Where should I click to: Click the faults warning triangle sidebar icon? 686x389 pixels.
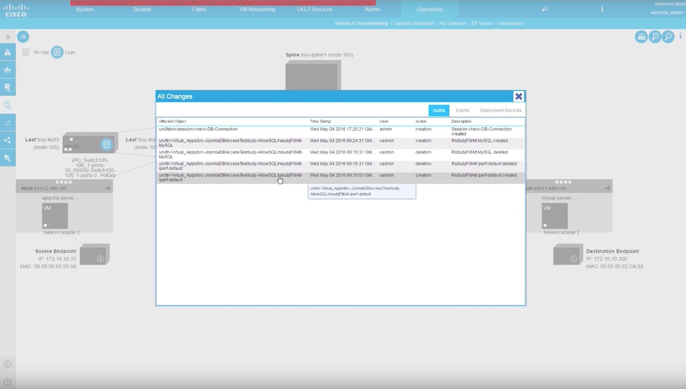tap(7, 52)
